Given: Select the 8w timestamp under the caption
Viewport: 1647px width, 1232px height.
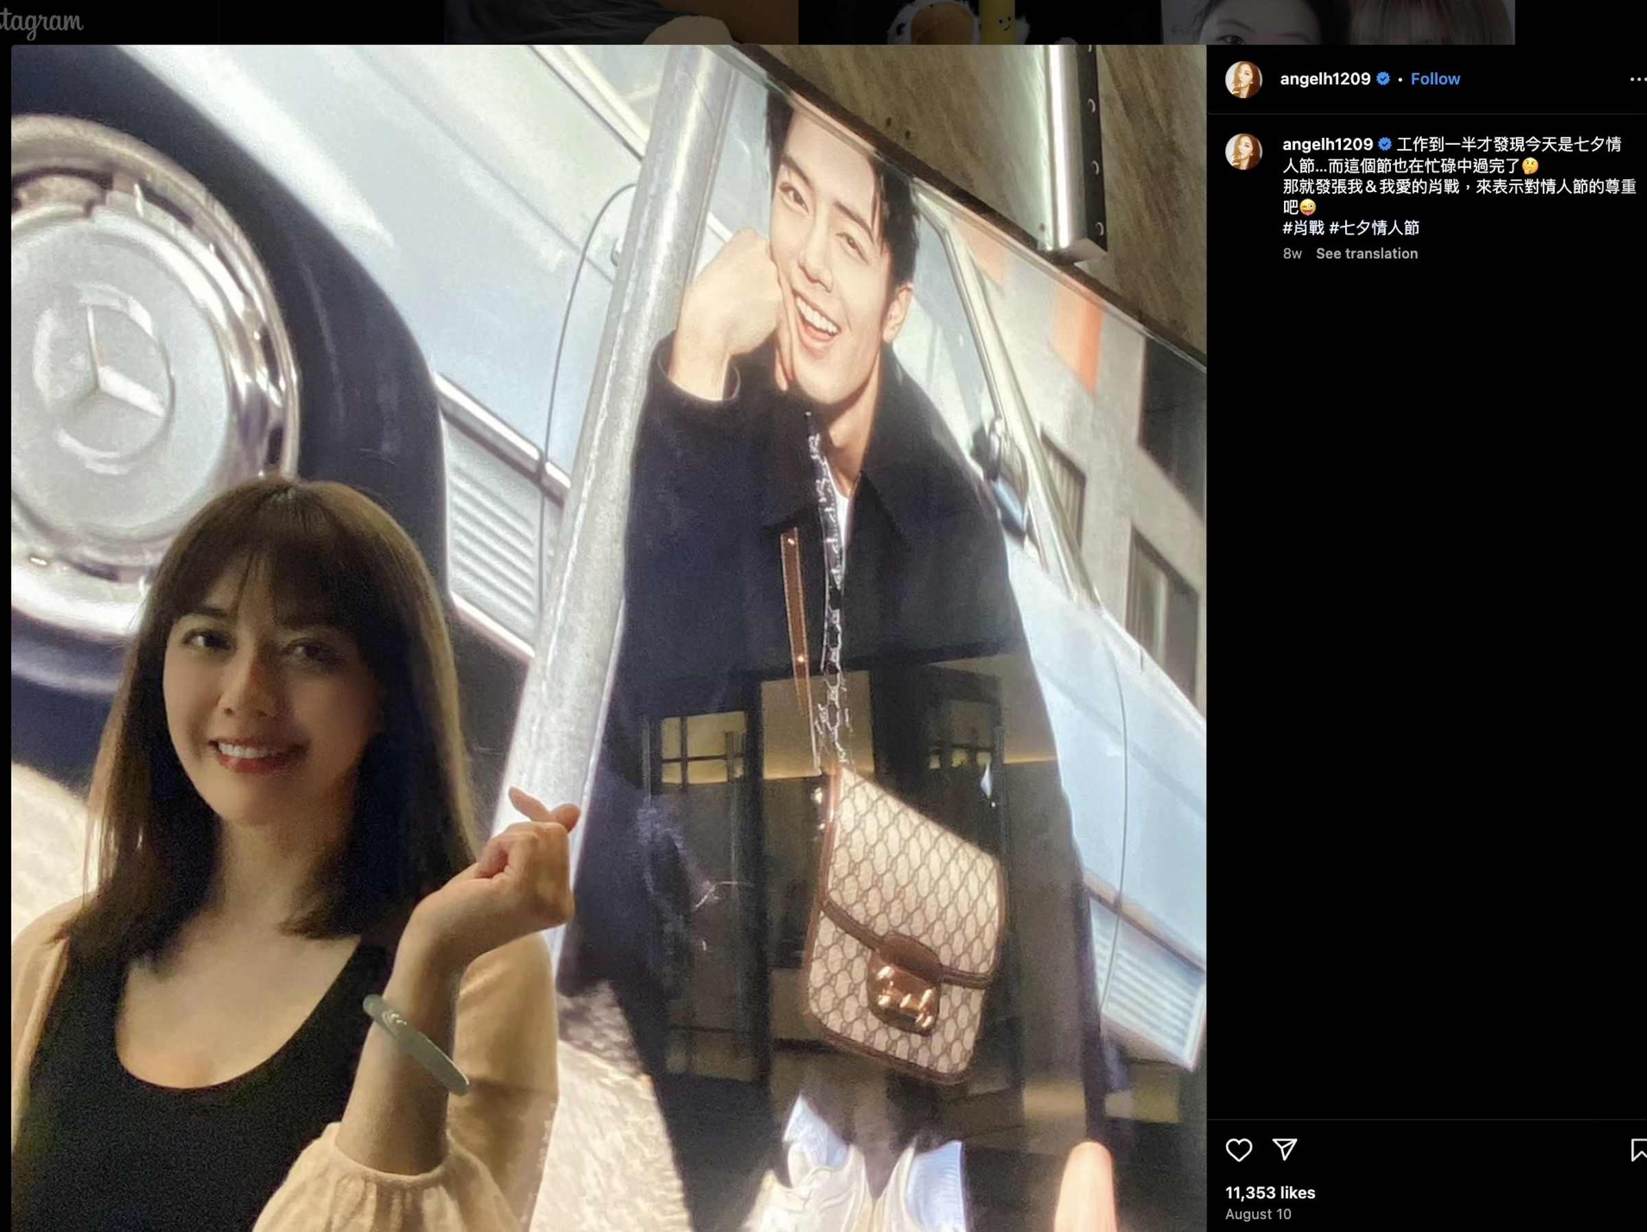Looking at the screenshot, I should click(x=1292, y=254).
